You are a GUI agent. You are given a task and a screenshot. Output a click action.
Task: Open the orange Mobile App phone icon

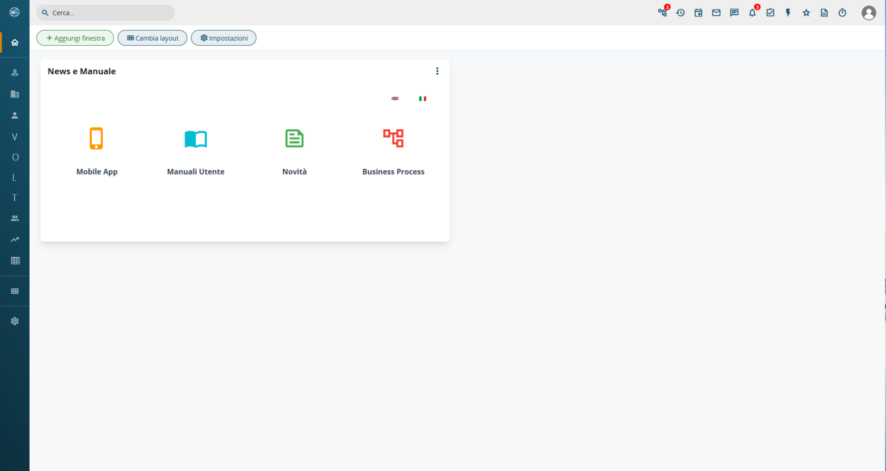point(96,139)
